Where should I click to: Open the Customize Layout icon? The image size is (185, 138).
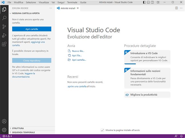point(158,2)
